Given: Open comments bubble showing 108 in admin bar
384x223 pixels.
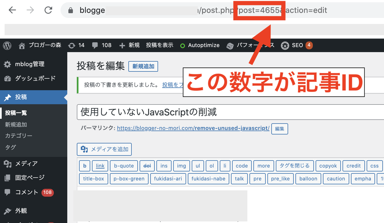Looking at the screenshot, I should click(x=95, y=45).
